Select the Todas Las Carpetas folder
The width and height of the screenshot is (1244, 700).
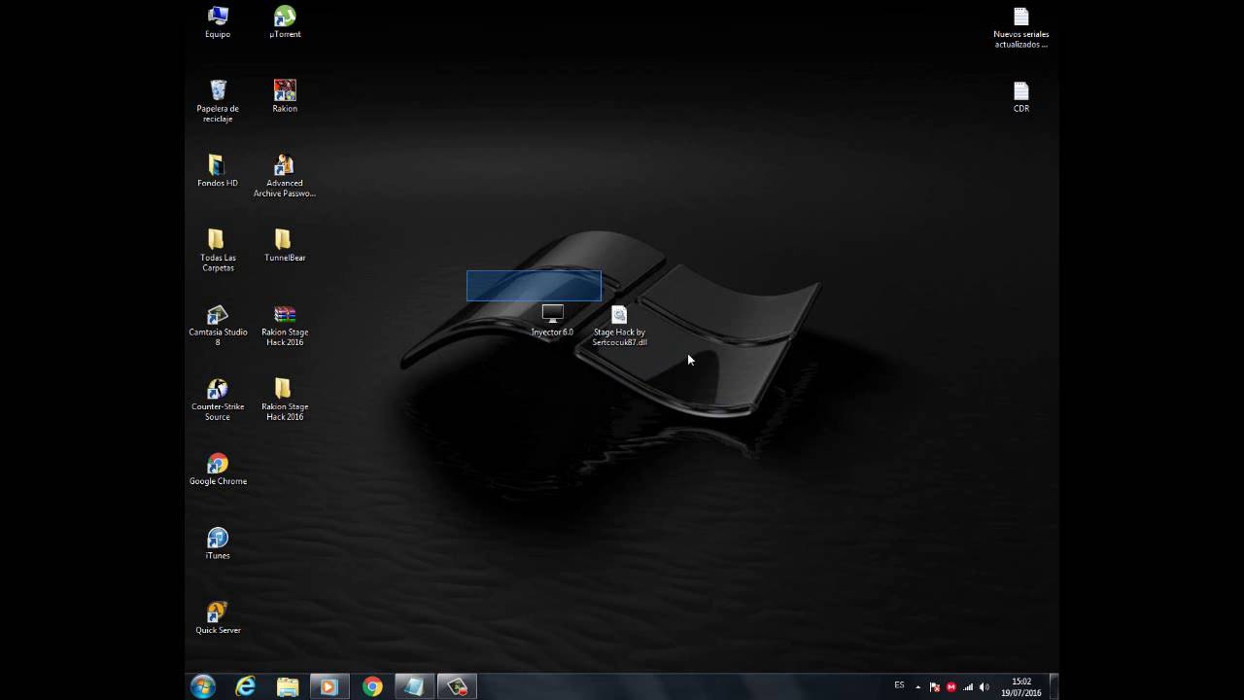[x=218, y=251]
